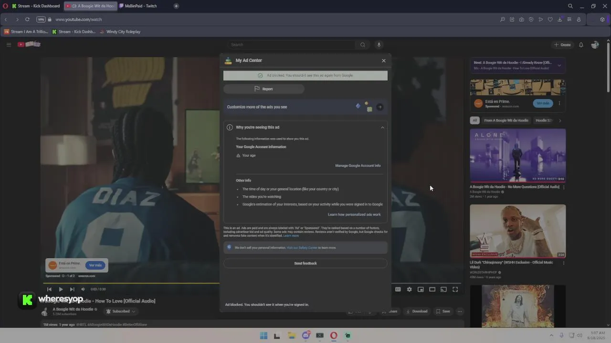This screenshot has height=343, width=611.
Task: Open File Explorer from taskbar
Action: (x=292, y=335)
